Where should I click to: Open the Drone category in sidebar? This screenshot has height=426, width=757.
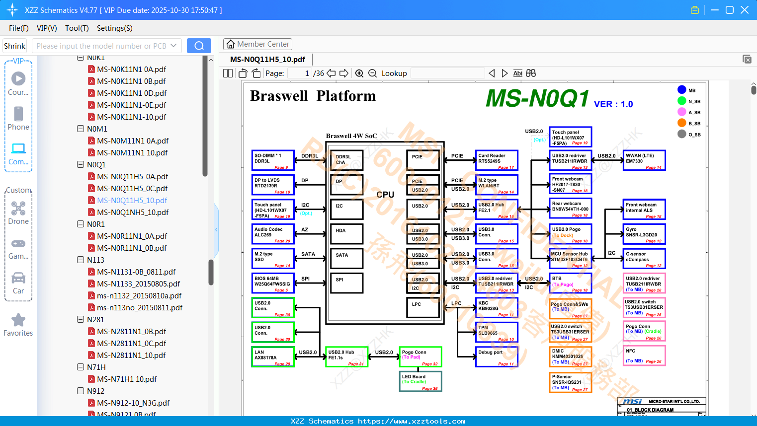point(18,213)
